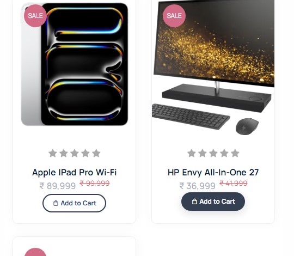This screenshot has height=256, width=294.
Task: Click the ₹ 89,999 sale price
Action: (58, 186)
